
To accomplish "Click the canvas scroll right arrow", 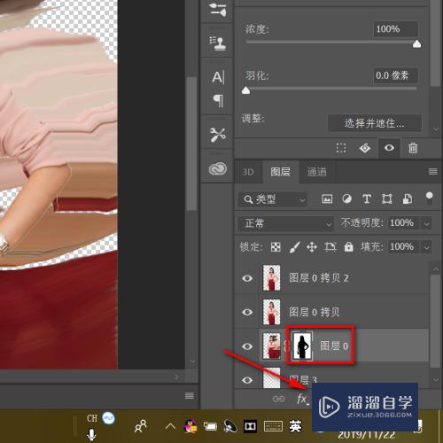I will coord(176,377).
